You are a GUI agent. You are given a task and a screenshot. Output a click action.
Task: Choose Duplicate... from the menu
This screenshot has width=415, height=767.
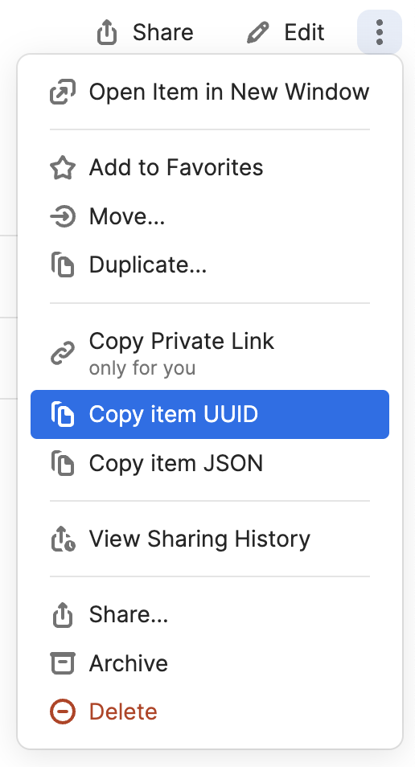click(x=210, y=265)
